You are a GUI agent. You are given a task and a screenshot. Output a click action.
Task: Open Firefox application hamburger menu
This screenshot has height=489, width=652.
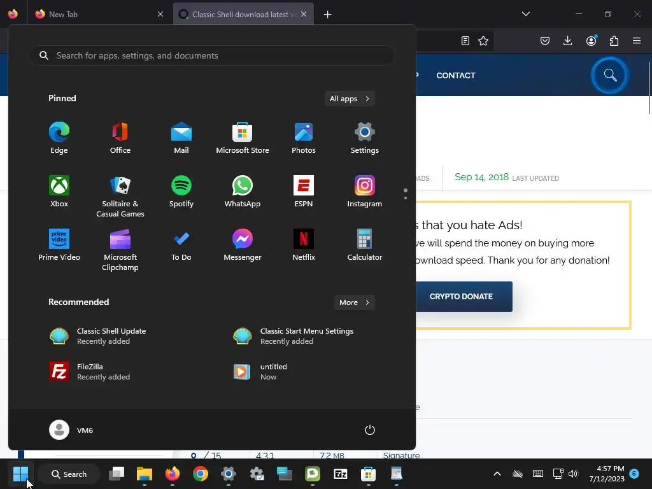pyautogui.click(x=637, y=41)
